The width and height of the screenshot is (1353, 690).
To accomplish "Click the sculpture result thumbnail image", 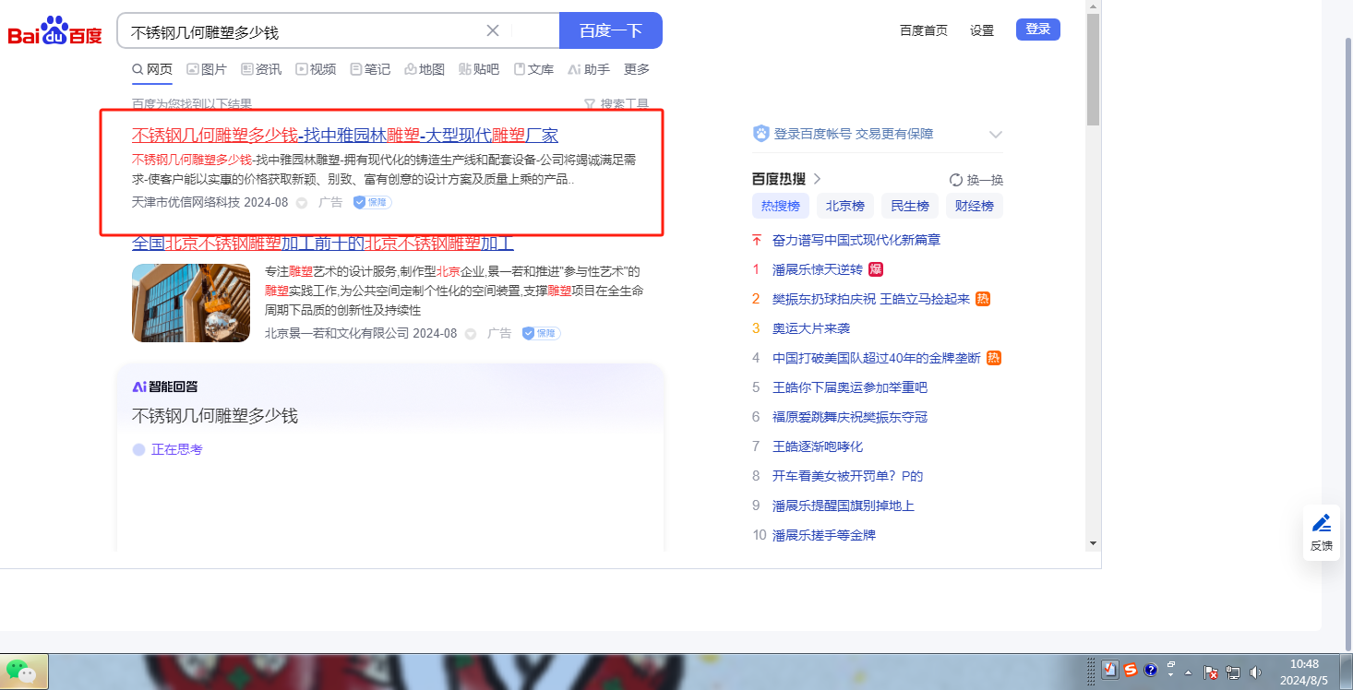I will click(191, 303).
